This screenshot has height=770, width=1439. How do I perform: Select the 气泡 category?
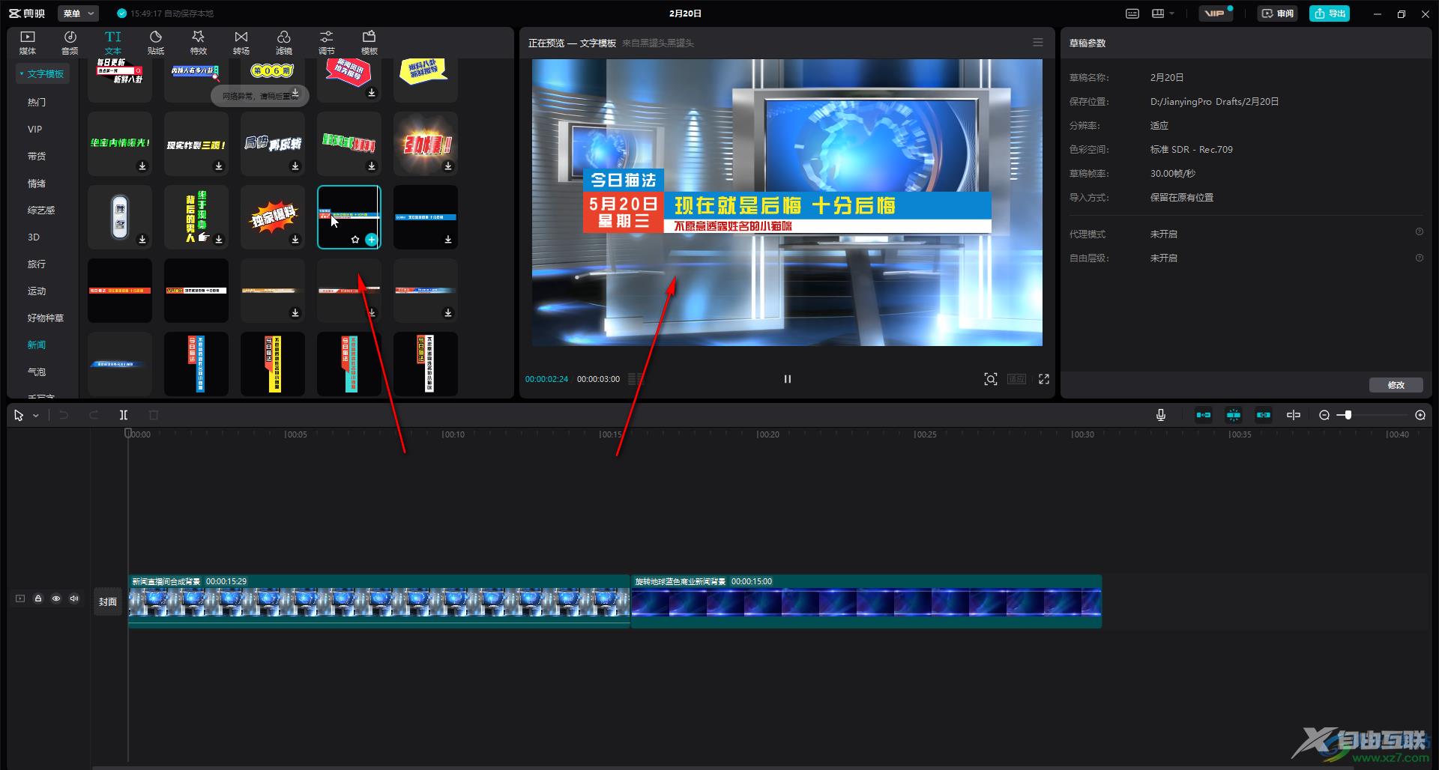pyautogui.click(x=37, y=372)
